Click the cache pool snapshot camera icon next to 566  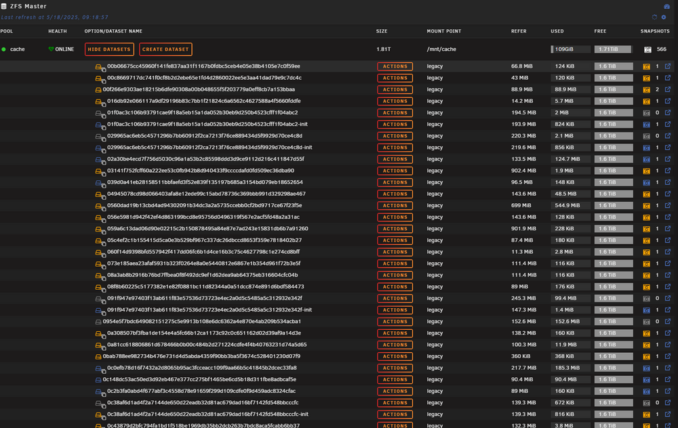[647, 49]
